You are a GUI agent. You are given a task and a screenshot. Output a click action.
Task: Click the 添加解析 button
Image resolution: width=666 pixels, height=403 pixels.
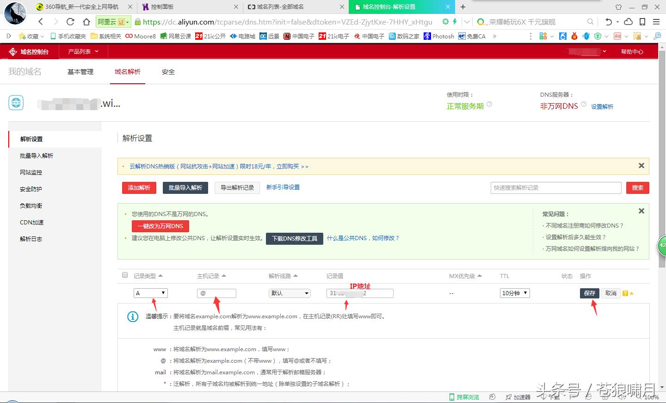click(139, 188)
